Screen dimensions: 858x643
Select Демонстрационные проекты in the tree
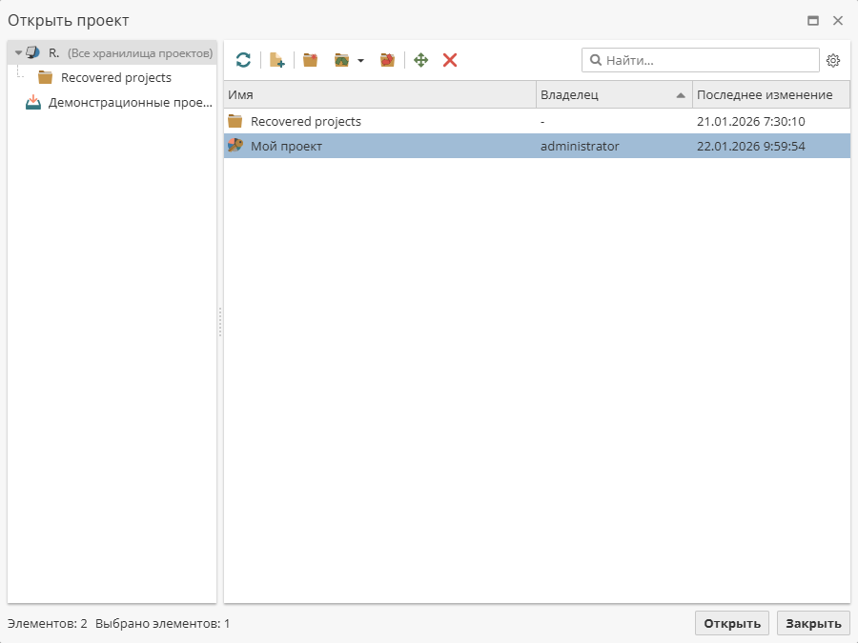coord(130,102)
